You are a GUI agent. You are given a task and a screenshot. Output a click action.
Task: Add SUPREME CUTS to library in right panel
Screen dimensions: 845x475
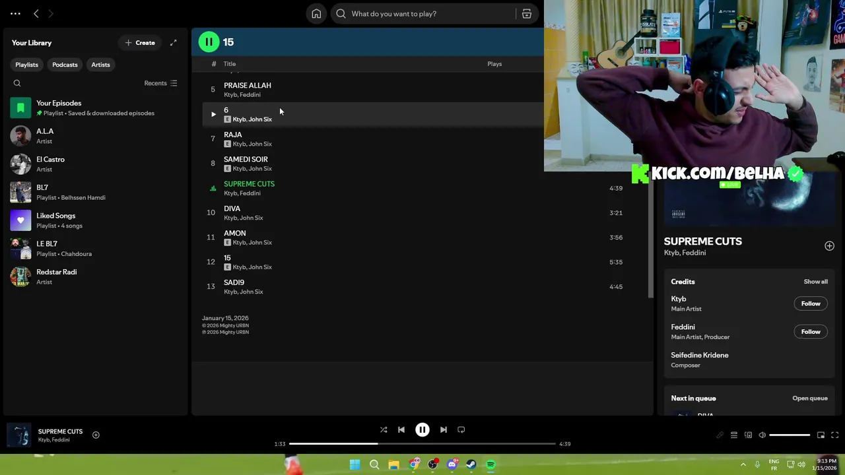(829, 246)
